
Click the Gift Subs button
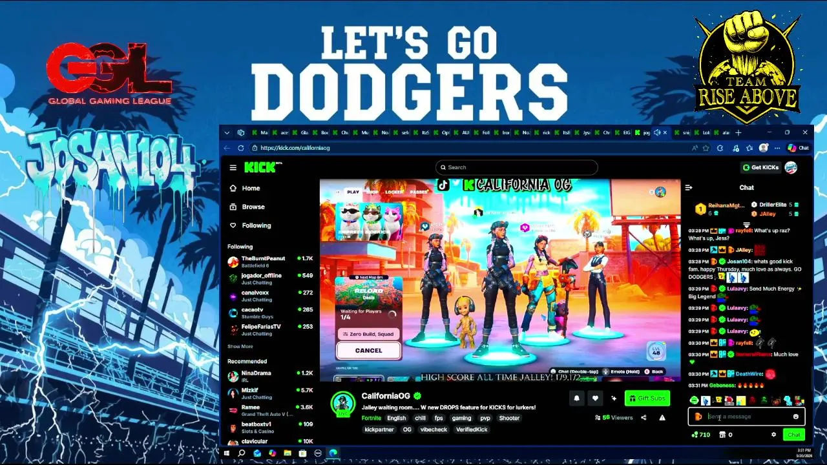[647, 398]
